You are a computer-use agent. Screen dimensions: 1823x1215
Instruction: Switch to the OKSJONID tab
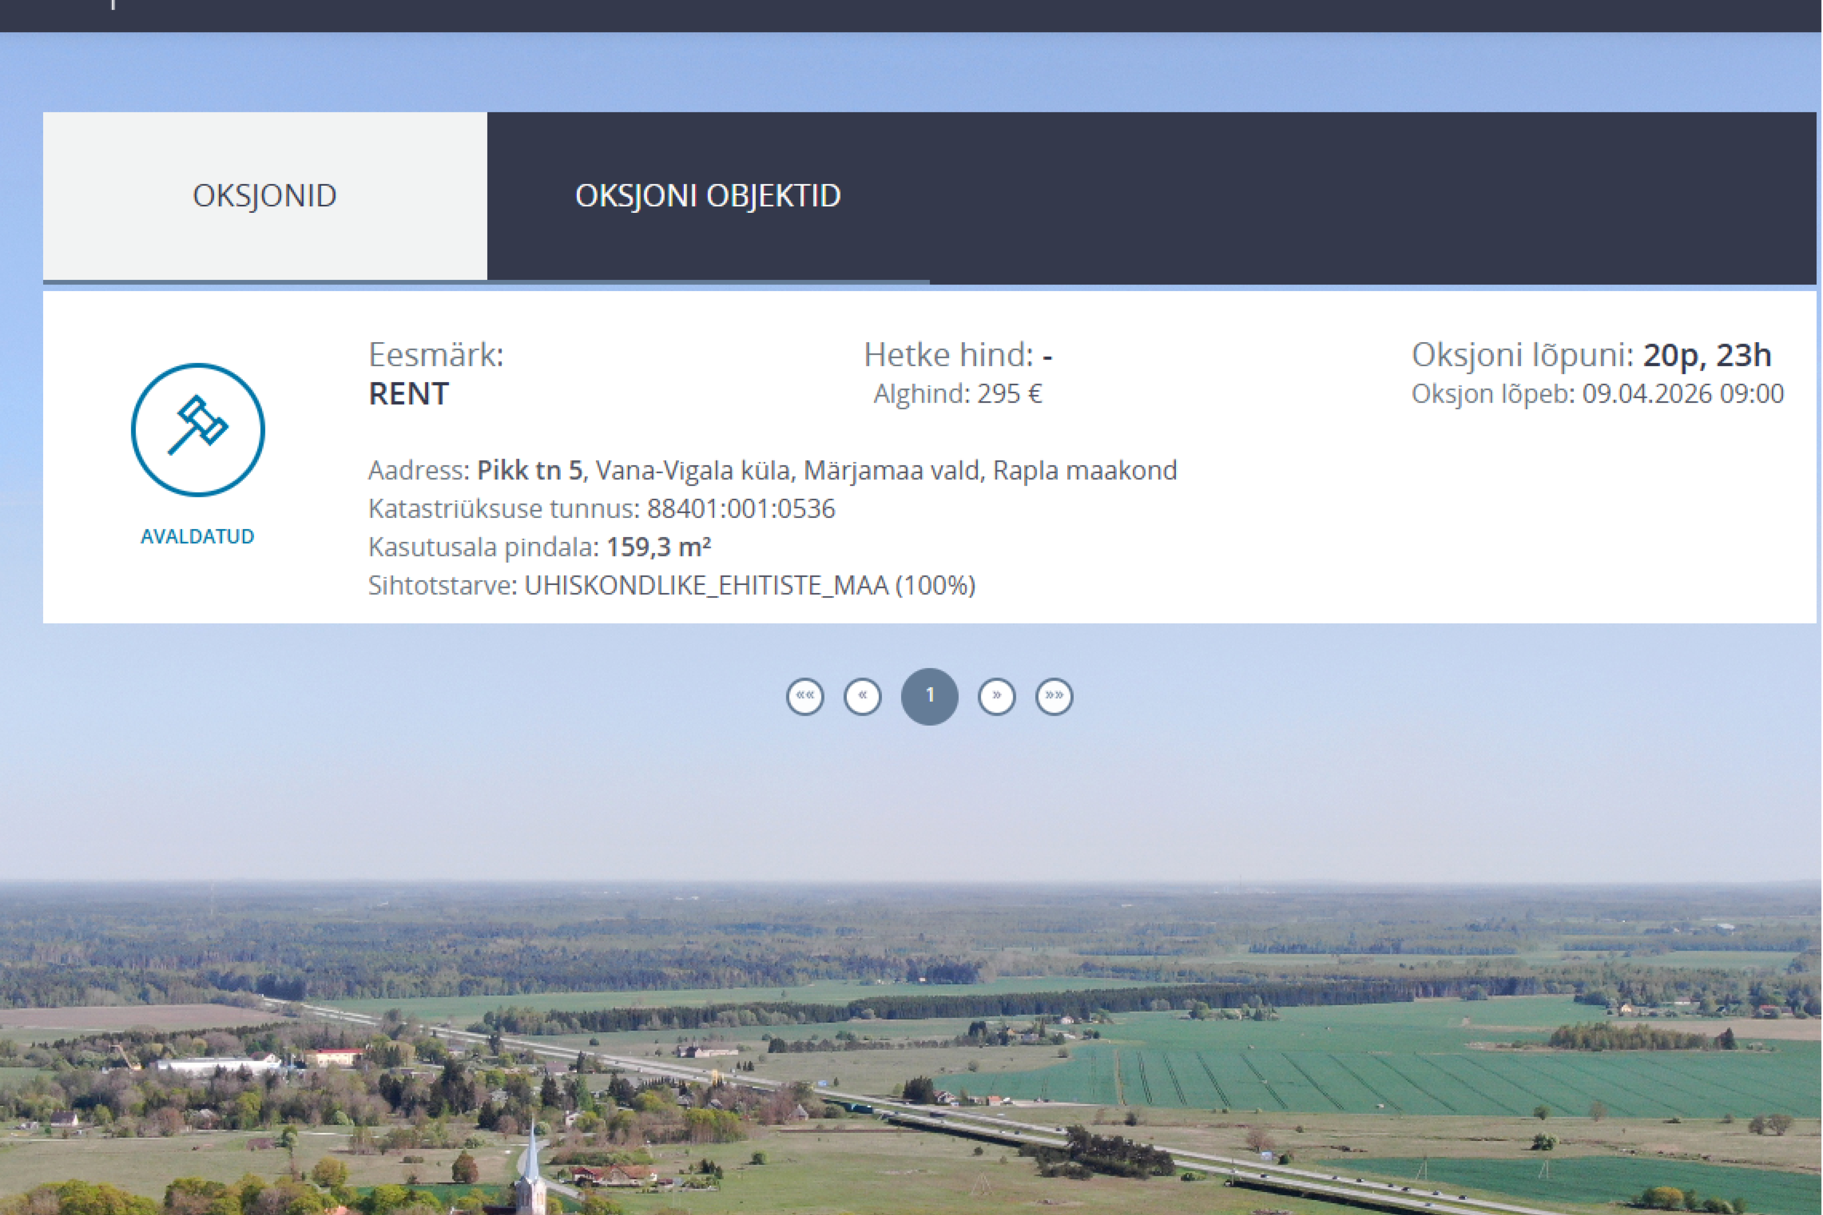[264, 195]
